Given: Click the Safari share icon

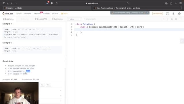Looking at the screenshot, I should click(x=171, y=3).
